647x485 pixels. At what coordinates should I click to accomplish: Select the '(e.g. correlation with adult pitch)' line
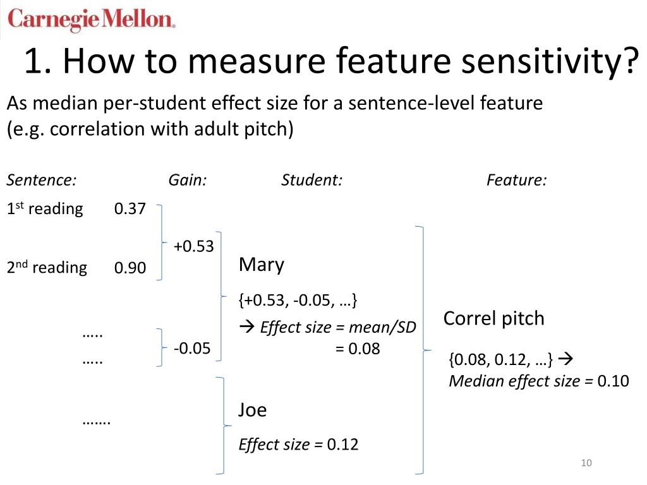[x=150, y=129]
